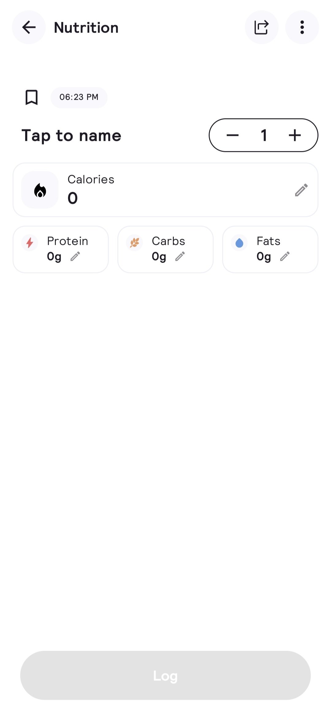This screenshot has width=331, height=704.
Task: Edit carbs grams pencil icon
Action: [x=180, y=256]
